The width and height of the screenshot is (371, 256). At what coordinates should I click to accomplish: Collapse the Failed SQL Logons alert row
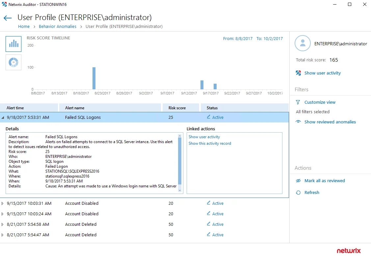[x=3, y=117]
